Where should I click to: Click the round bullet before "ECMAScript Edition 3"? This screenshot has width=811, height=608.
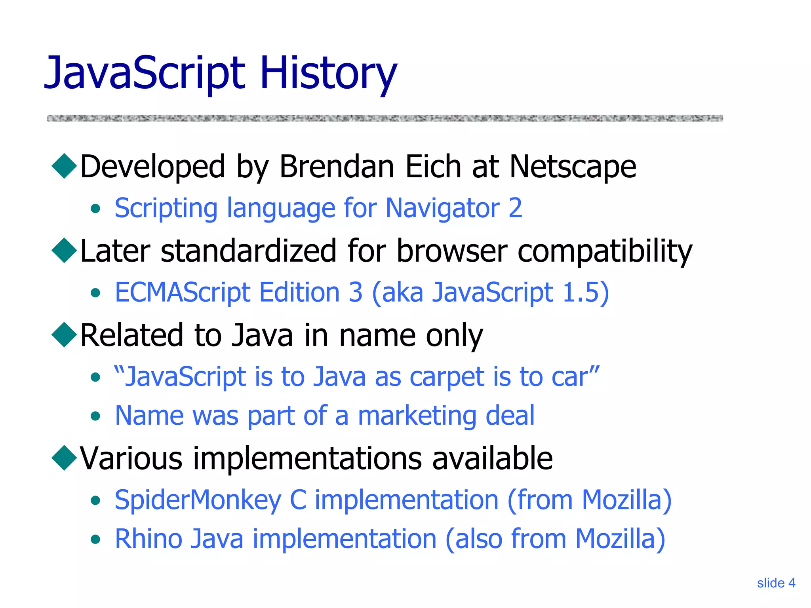coord(95,293)
